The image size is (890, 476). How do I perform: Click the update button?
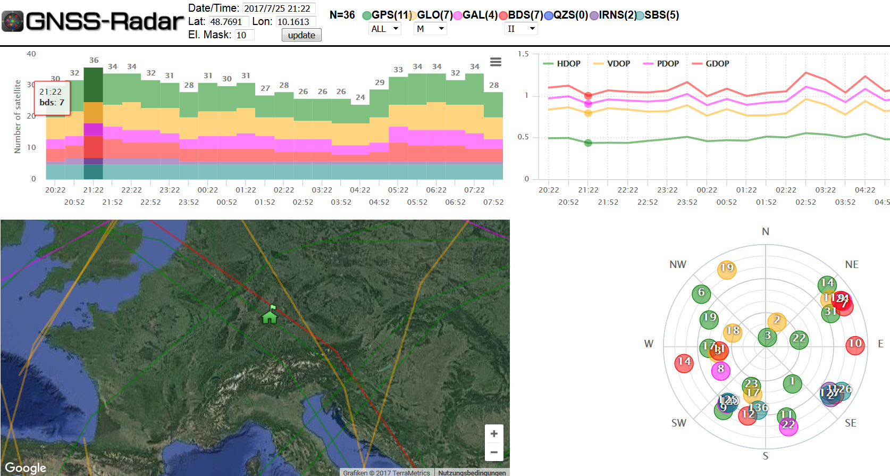click(x=301, y=35)
